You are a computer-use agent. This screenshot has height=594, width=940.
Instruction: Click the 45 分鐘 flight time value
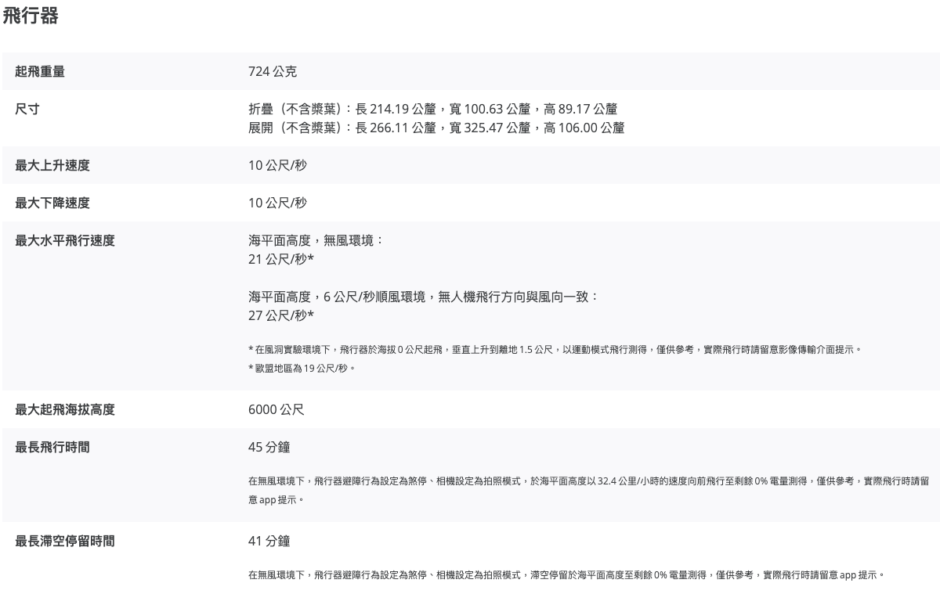269,447
